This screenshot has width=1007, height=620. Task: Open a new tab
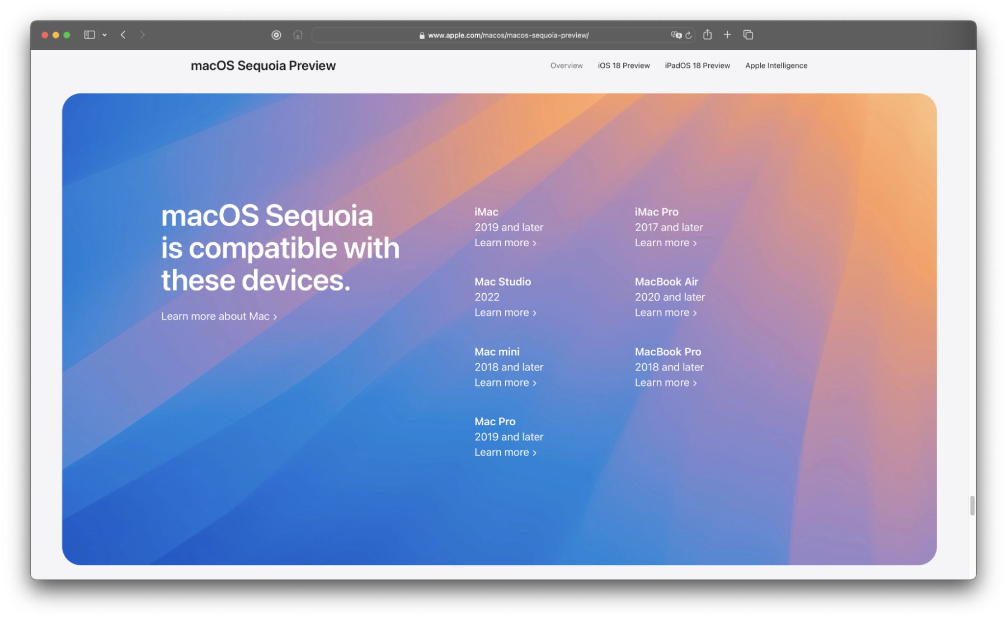pyautogui.click(x=727, y=35)
